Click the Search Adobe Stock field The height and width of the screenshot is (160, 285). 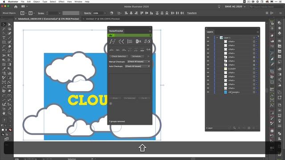[266, 7]
